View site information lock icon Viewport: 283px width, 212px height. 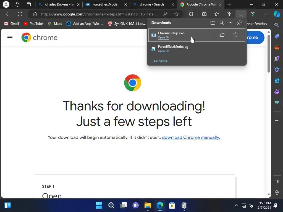pos(35,14)
